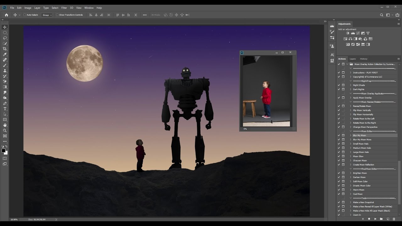Select the Horizontal Type tool
Viewport: 402px width, 226px height.
point(5,109)
